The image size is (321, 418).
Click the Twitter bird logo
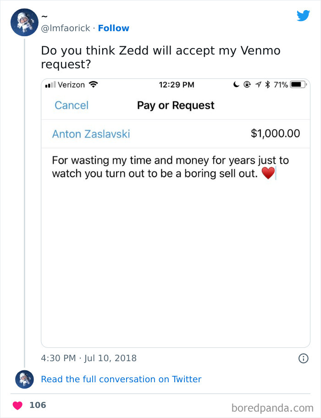point(303,16)
